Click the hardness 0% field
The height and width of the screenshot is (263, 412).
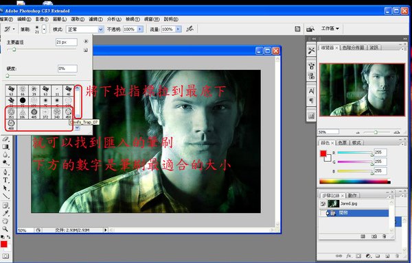(x=67, y=68)
